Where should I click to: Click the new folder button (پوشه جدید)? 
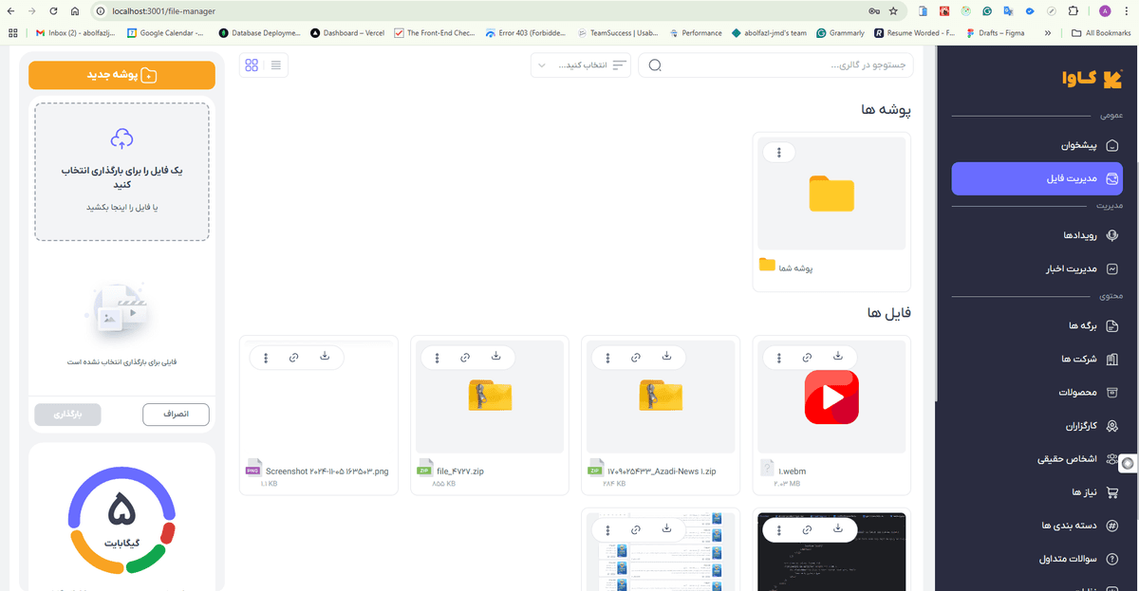pyautogui.click(x=121, y=75)
